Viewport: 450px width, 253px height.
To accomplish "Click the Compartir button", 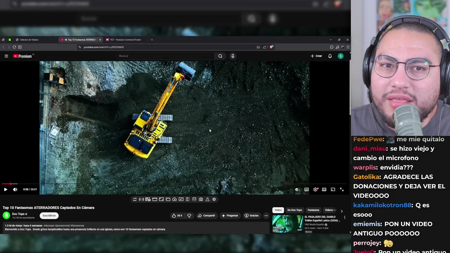I will 206,215.
